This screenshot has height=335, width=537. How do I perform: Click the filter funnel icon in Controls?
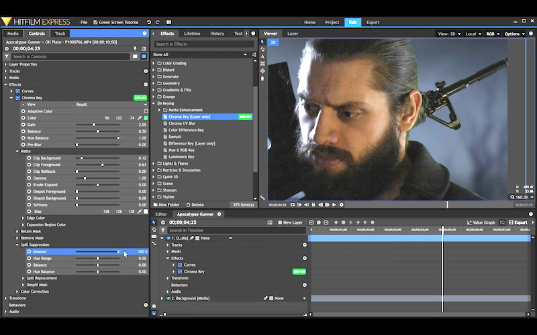(7, 57)
